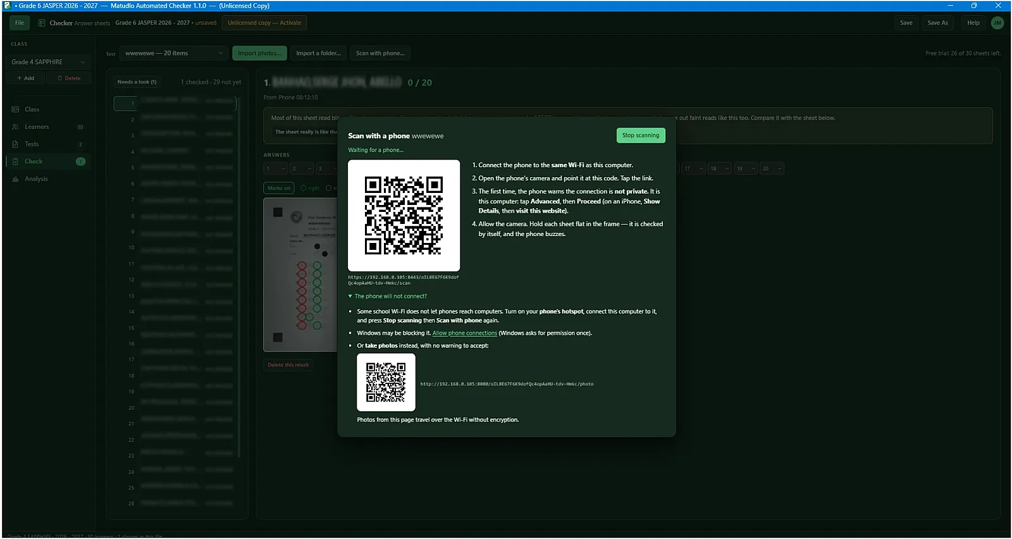The width and height of the screenshot is (1012, 539).
Task: Click Unlicensed copy — Activate button
Action: pos(264,23)
